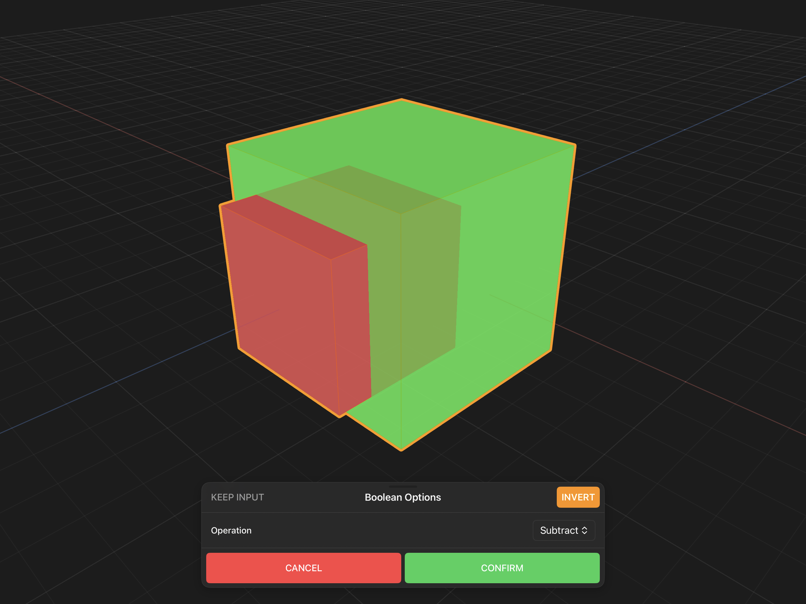Open the Subtract operation dropdown
This screenshot has width=806, height=604.
[x=564, y=531]
